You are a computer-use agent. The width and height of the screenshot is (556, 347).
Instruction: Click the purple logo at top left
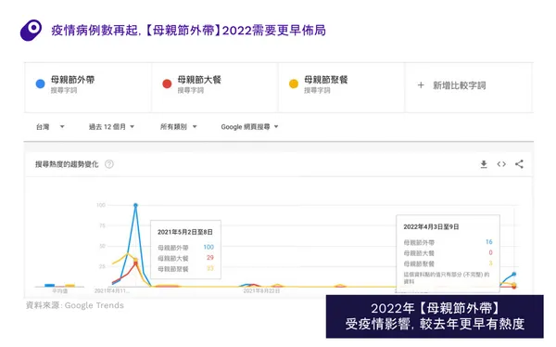(x=31, y=31)
